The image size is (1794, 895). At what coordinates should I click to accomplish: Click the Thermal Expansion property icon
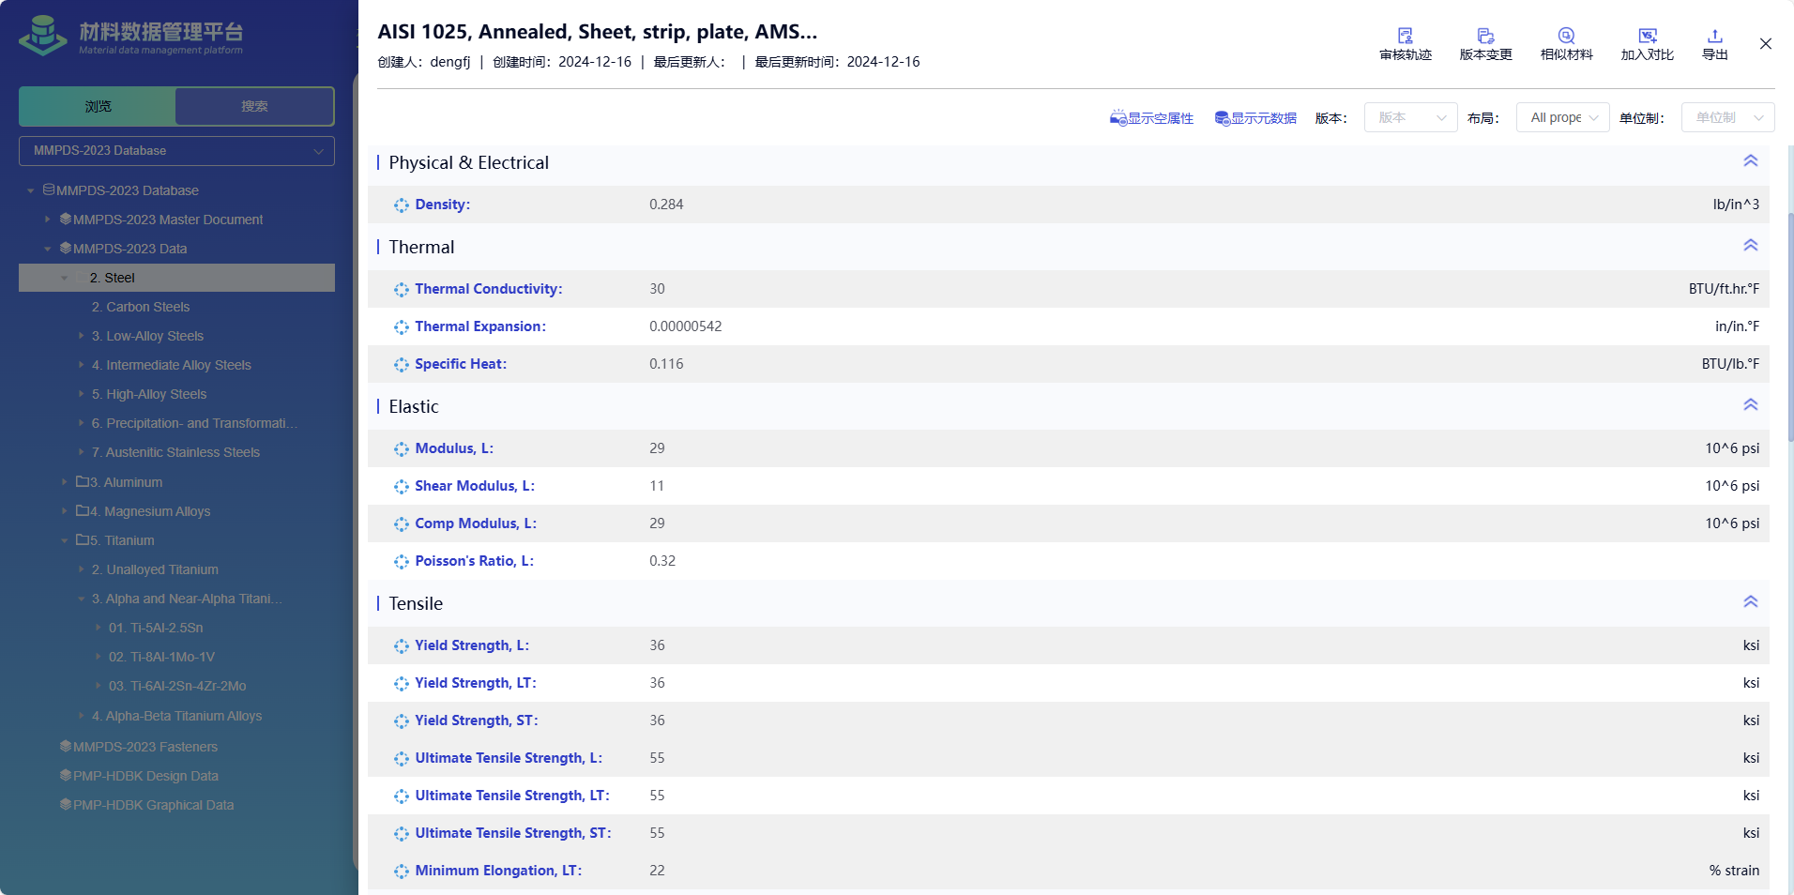402,327
